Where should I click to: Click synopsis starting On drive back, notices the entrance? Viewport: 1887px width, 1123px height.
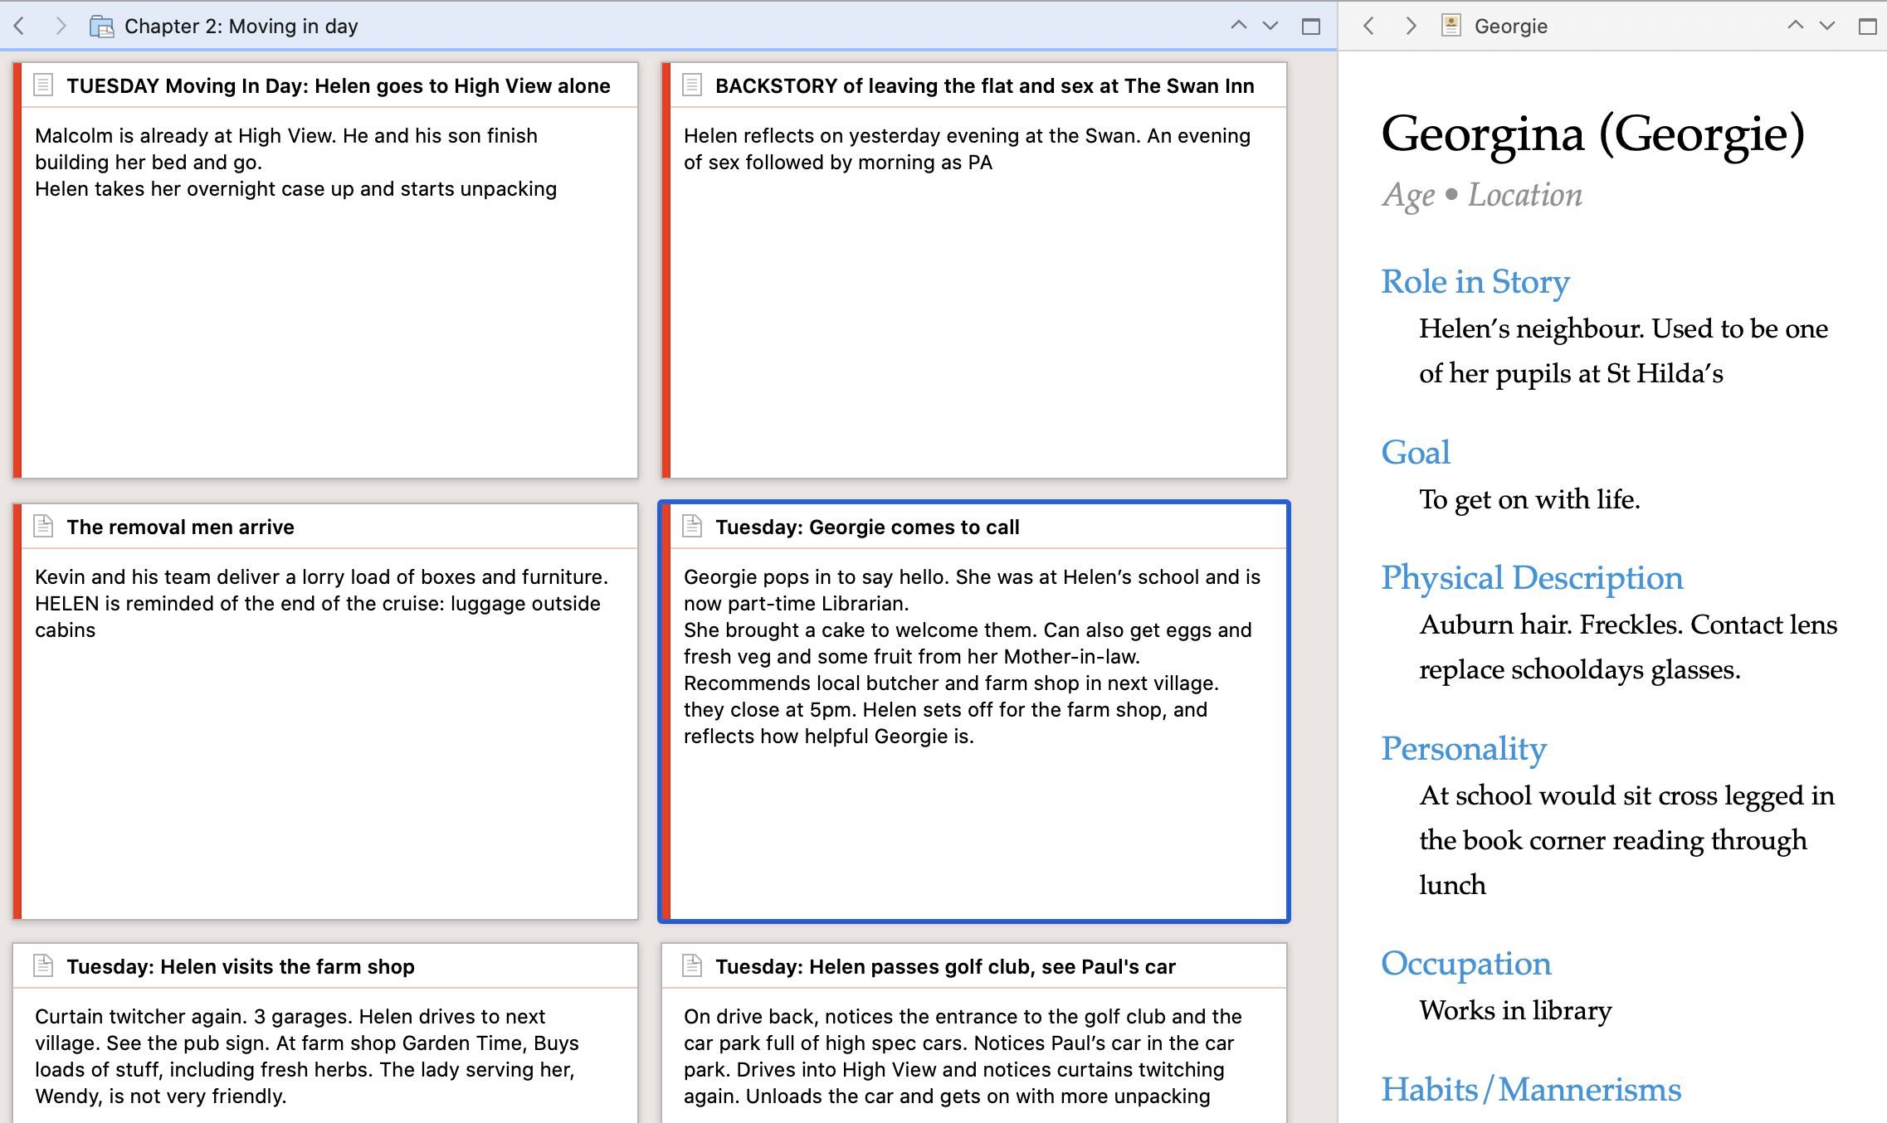(963, 1057)
